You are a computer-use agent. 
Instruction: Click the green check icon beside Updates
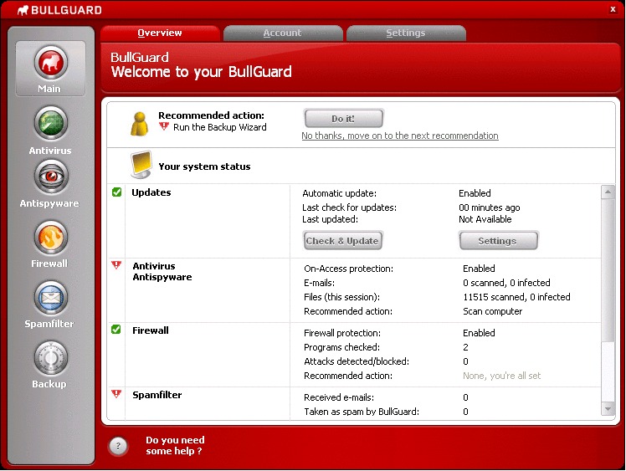coord(116,192)
